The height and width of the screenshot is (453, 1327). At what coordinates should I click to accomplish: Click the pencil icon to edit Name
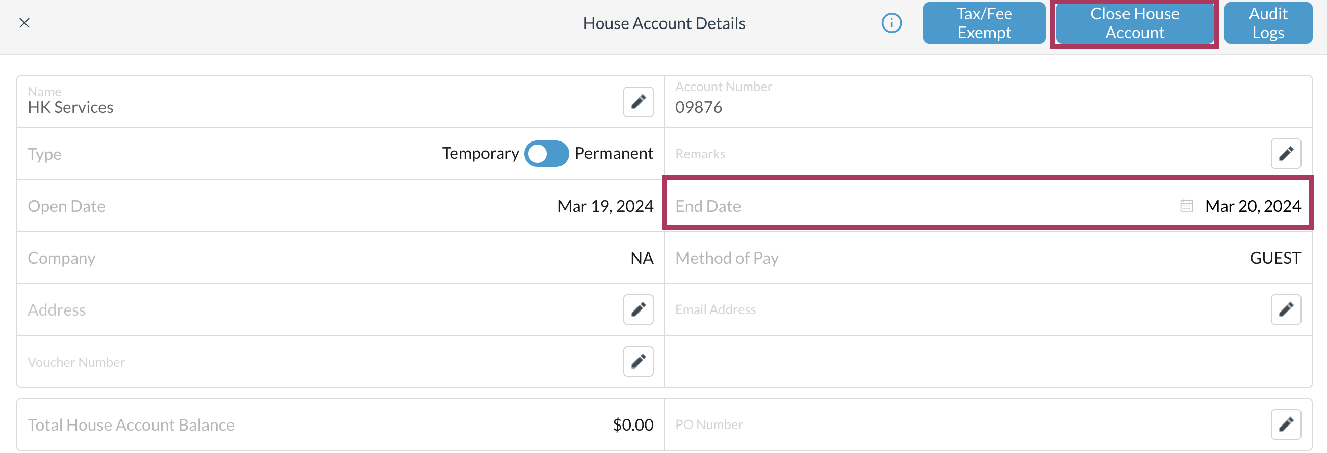point(637,102)
